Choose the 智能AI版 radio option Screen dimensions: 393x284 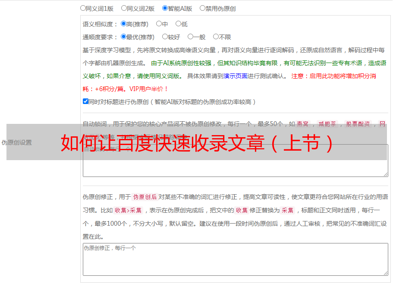point(165,8)
